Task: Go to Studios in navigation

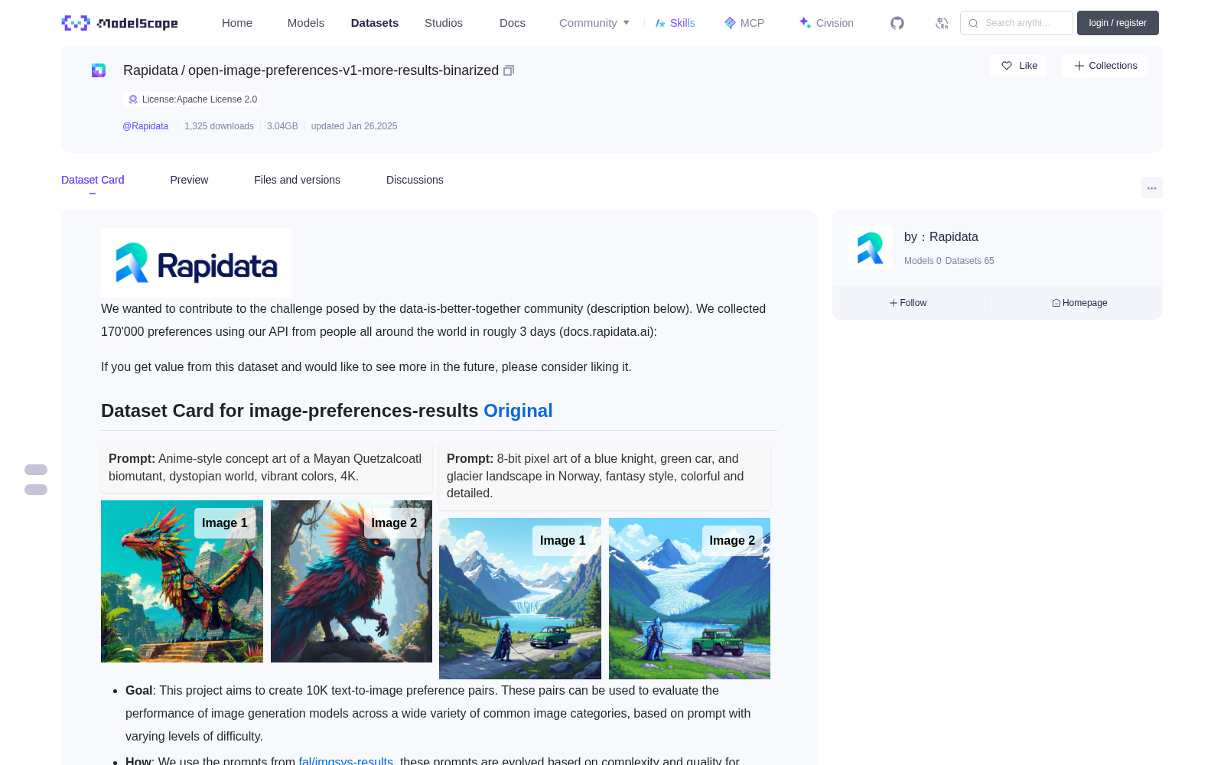Action: (444, 23)
